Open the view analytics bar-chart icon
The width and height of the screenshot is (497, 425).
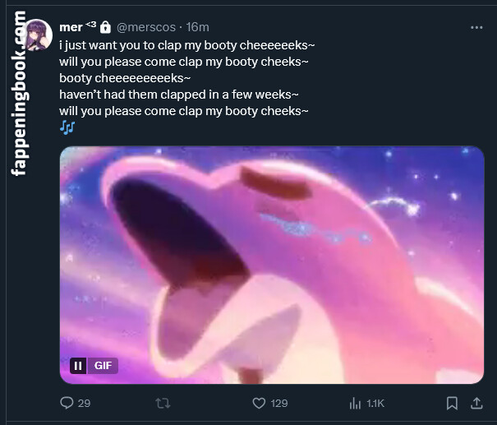tap(356, 403)
